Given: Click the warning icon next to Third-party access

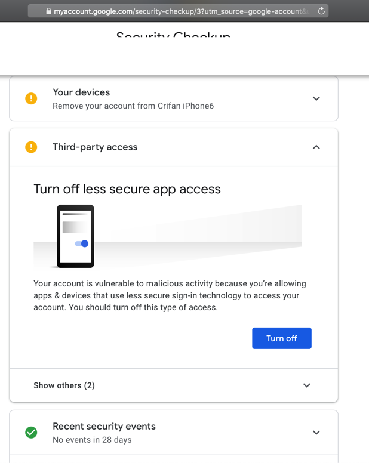Looking at the screenshot, I should point(31,147).
